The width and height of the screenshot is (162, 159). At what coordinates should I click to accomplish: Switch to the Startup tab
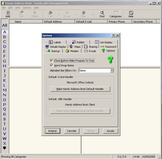[53, 51]
